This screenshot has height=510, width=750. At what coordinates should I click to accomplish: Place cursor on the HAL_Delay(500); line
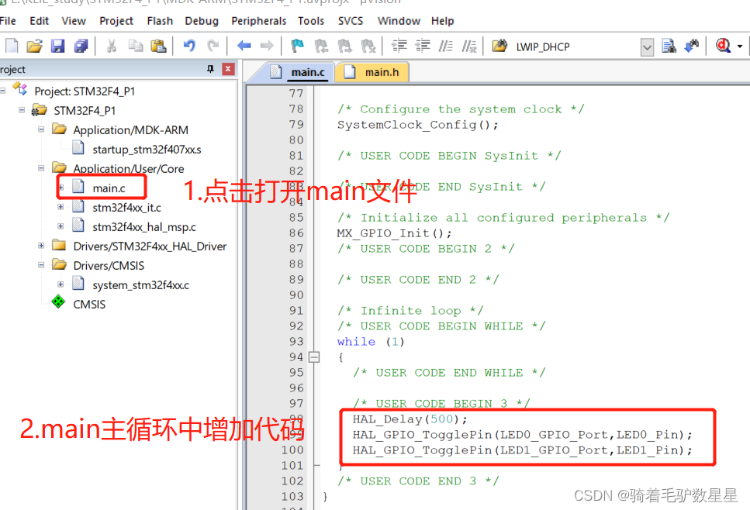410,419
